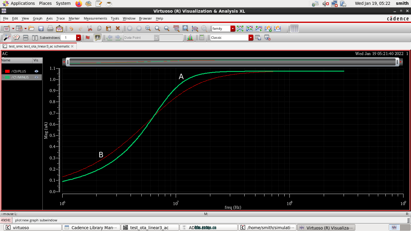The height and width of the screenshot is (231, 411).
Task: Undo the last action
Action: [x=71, y=29]
